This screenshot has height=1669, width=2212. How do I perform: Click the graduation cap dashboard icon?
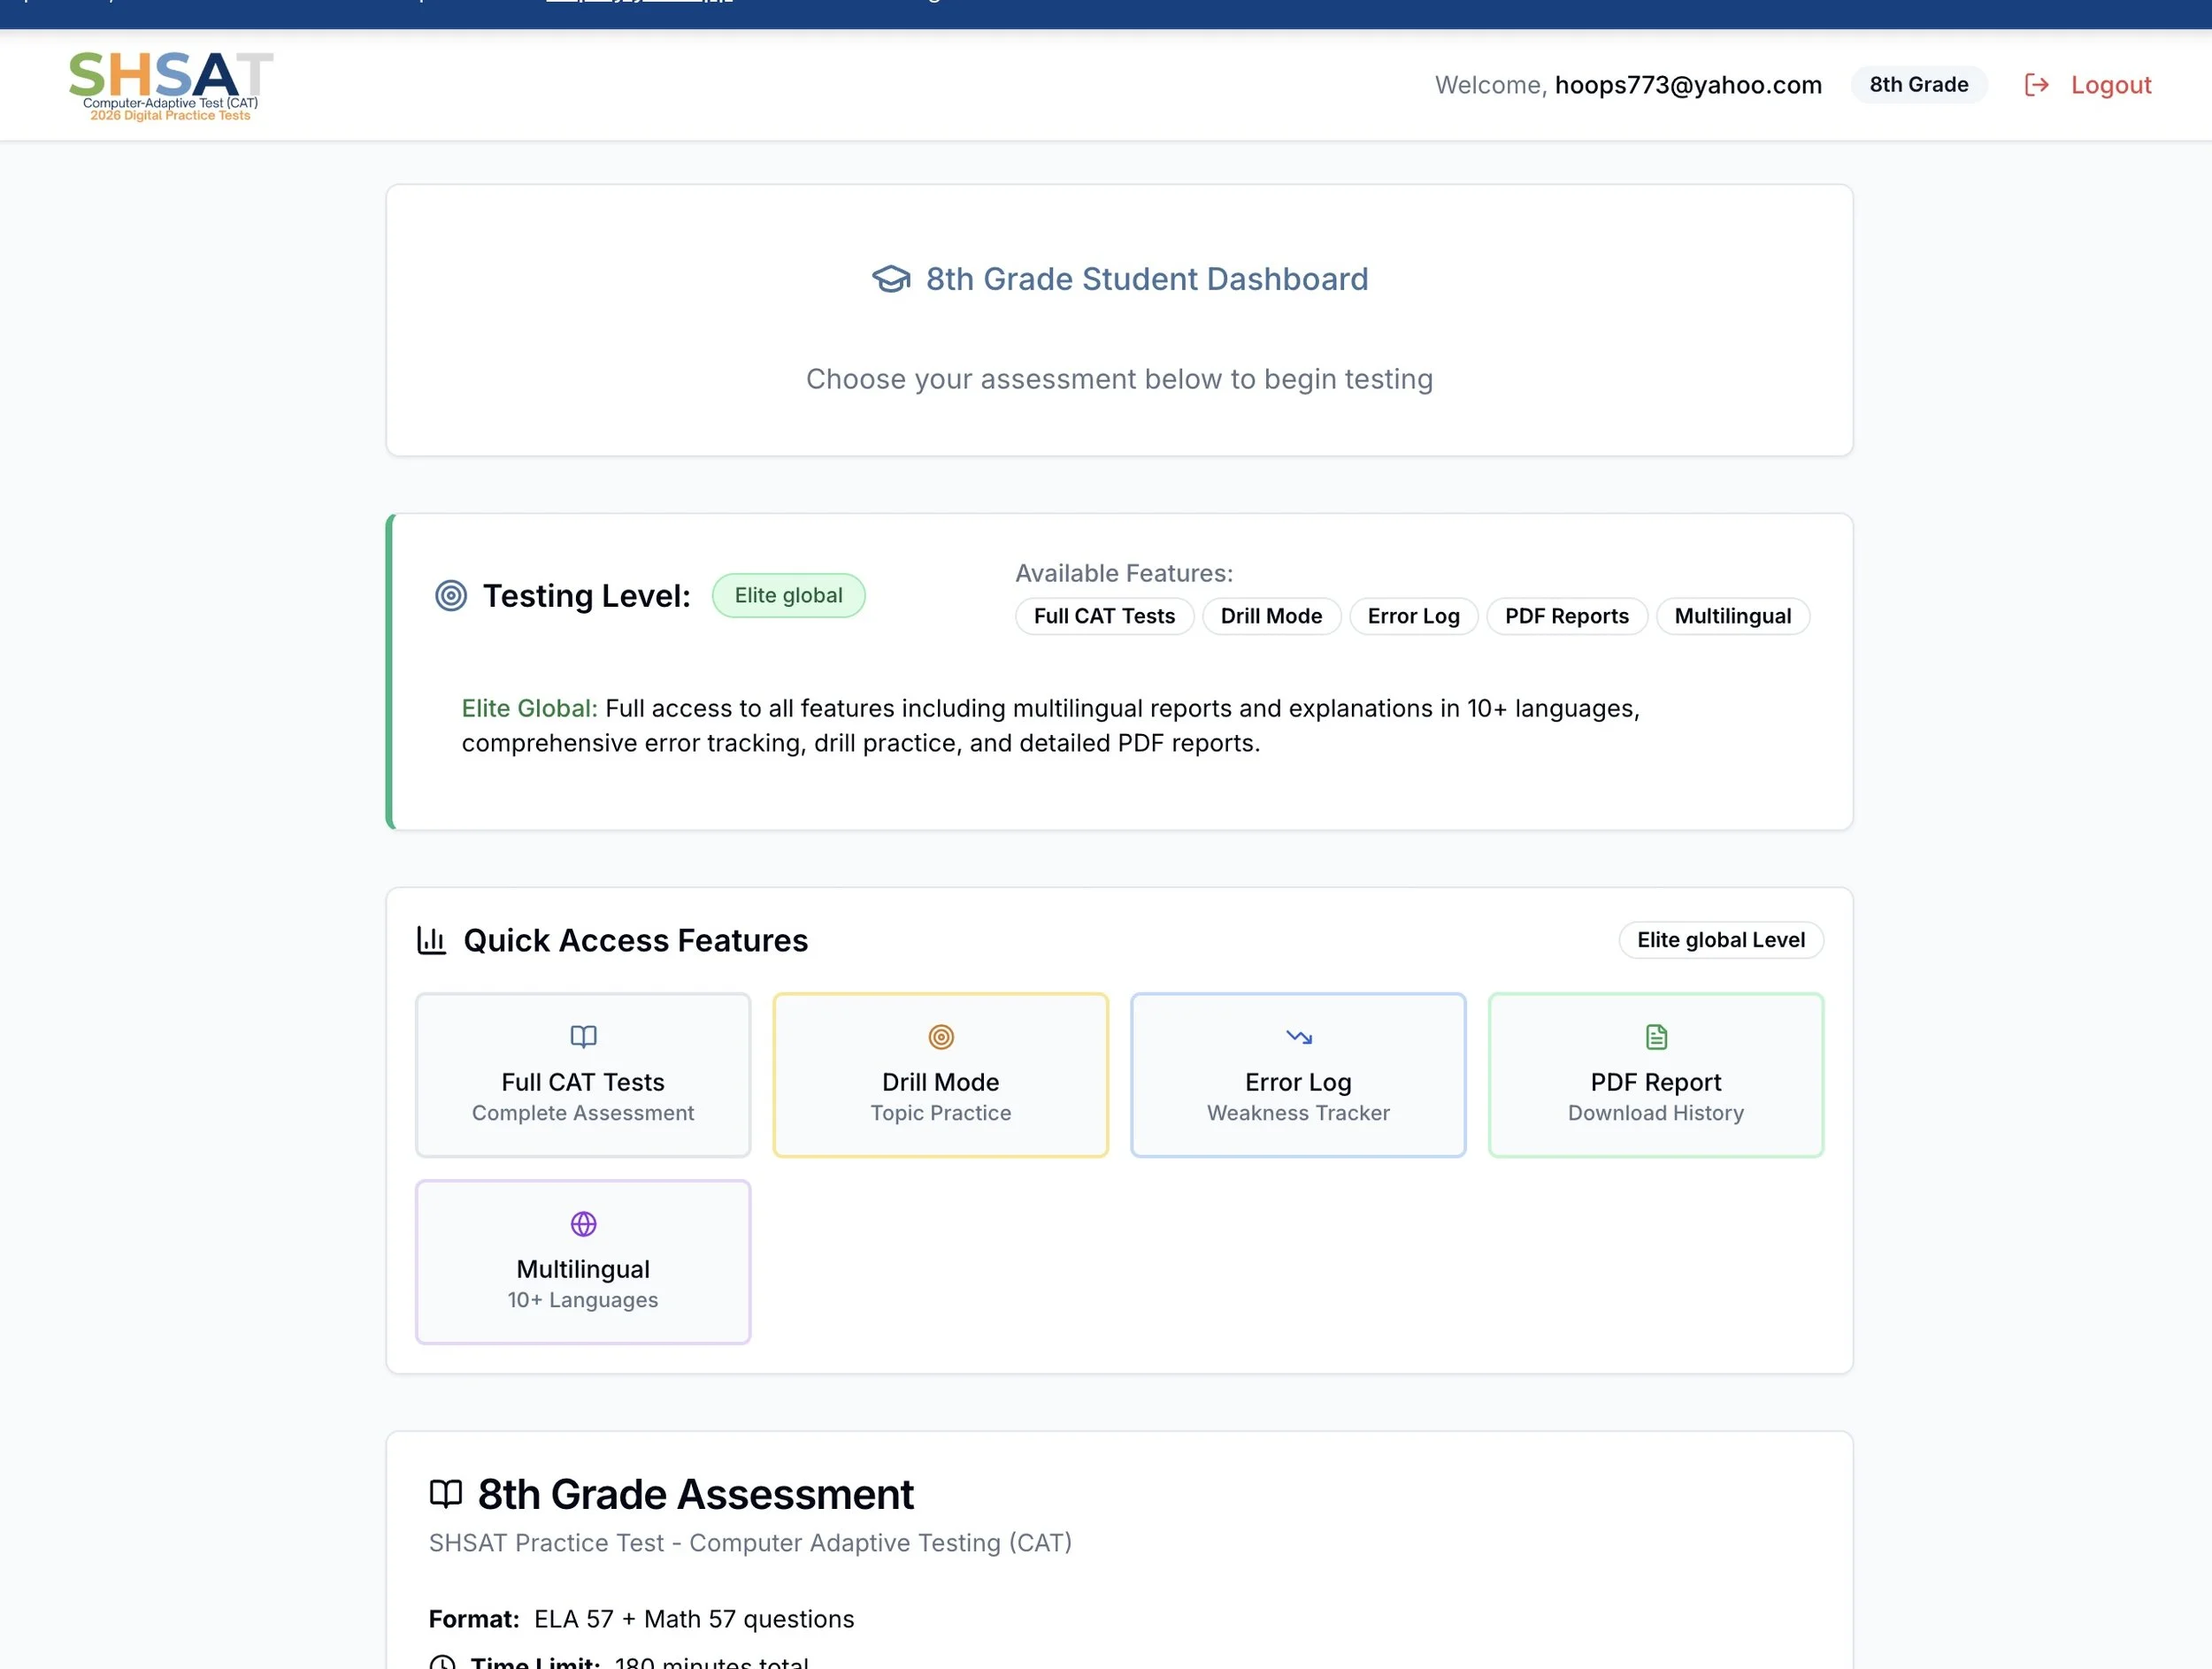click(x=890, y=279)
